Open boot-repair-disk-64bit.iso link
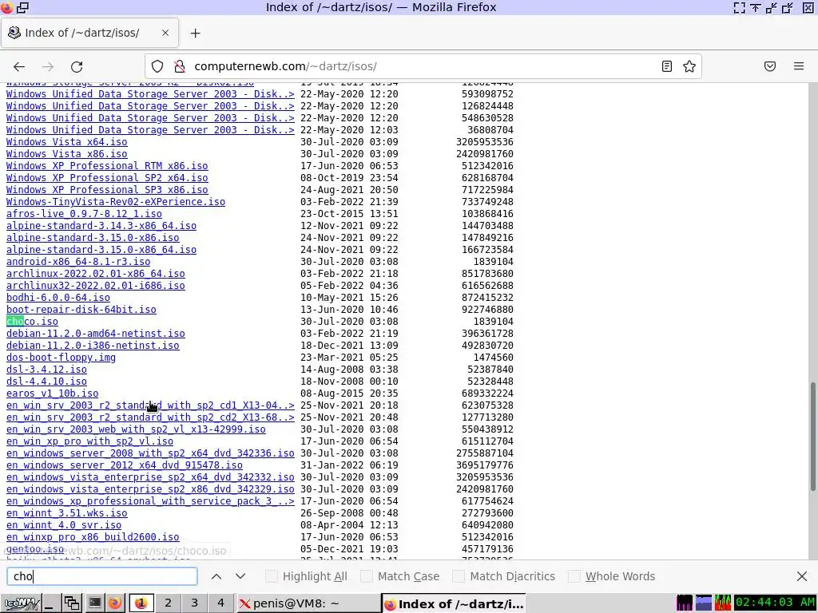 click(81, 310)
